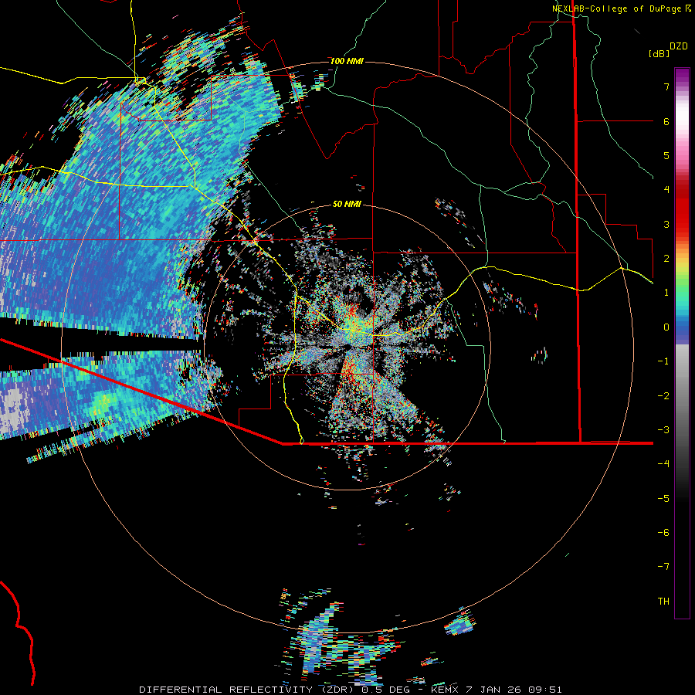Click the -5 value on the scale

coord(663,498)
